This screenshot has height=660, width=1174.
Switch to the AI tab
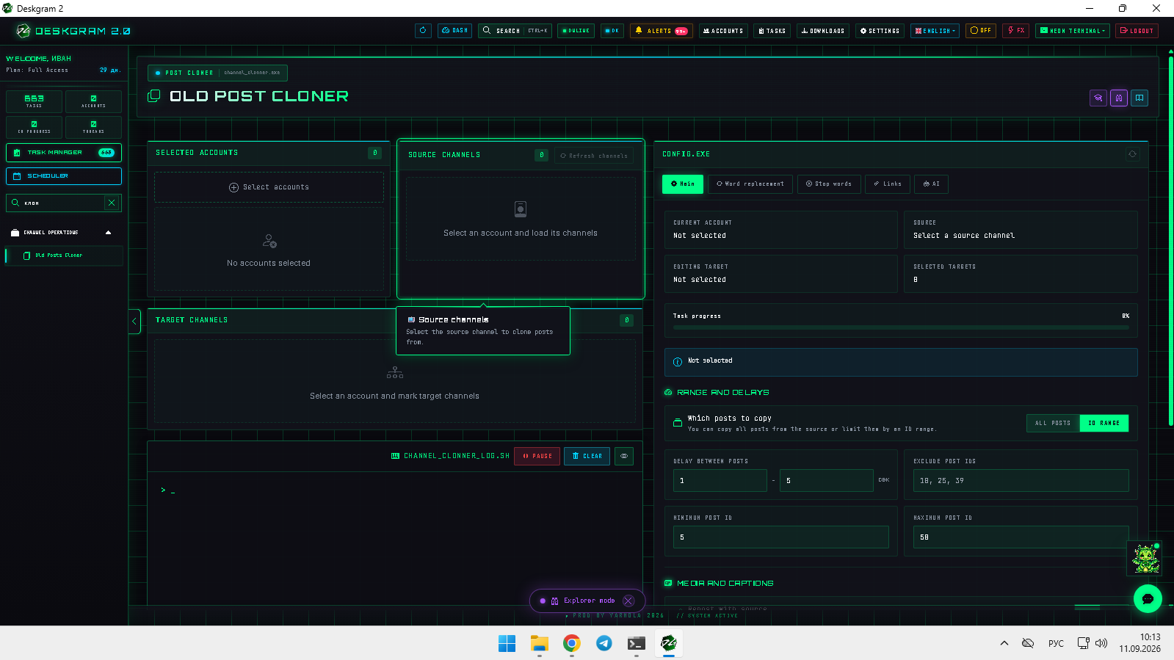click(x=931, y=184)
